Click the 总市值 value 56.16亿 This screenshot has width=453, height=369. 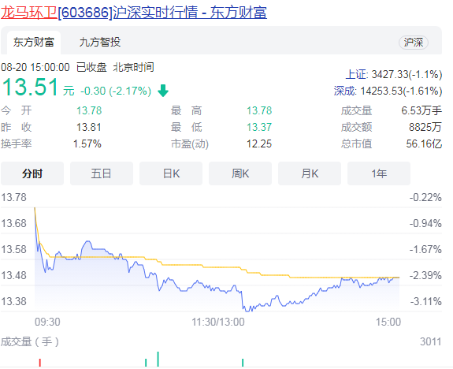pyautogui.click(x=424, y=143)
